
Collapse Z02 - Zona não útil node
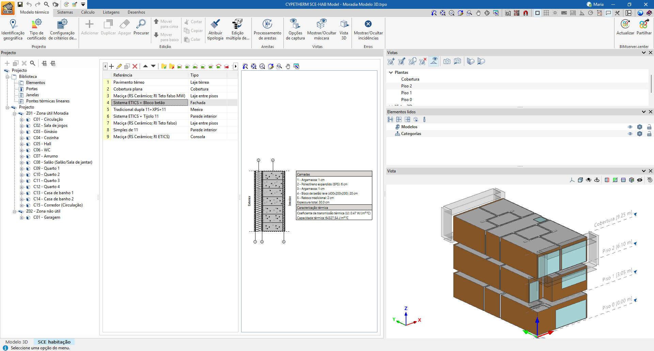point(14,211)
